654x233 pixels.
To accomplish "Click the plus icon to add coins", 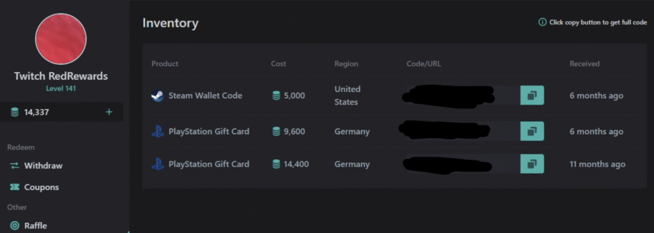I will 109,112.
